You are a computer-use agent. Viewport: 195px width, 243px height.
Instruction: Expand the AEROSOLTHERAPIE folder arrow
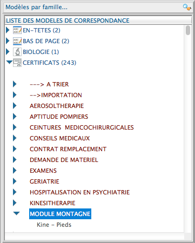(x=15, y=106)
